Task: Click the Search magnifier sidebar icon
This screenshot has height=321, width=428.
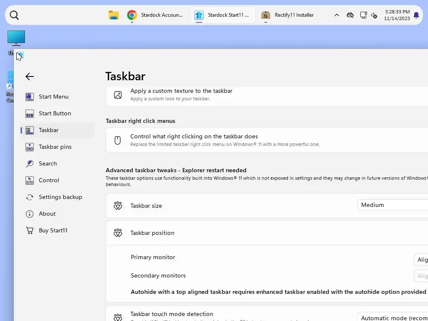Action: point(30,163)
